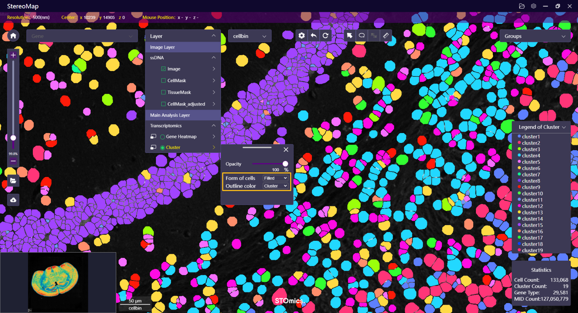The image size is (578, 313).
Task: Click the zoom in plus button
Action: [13, 55]
